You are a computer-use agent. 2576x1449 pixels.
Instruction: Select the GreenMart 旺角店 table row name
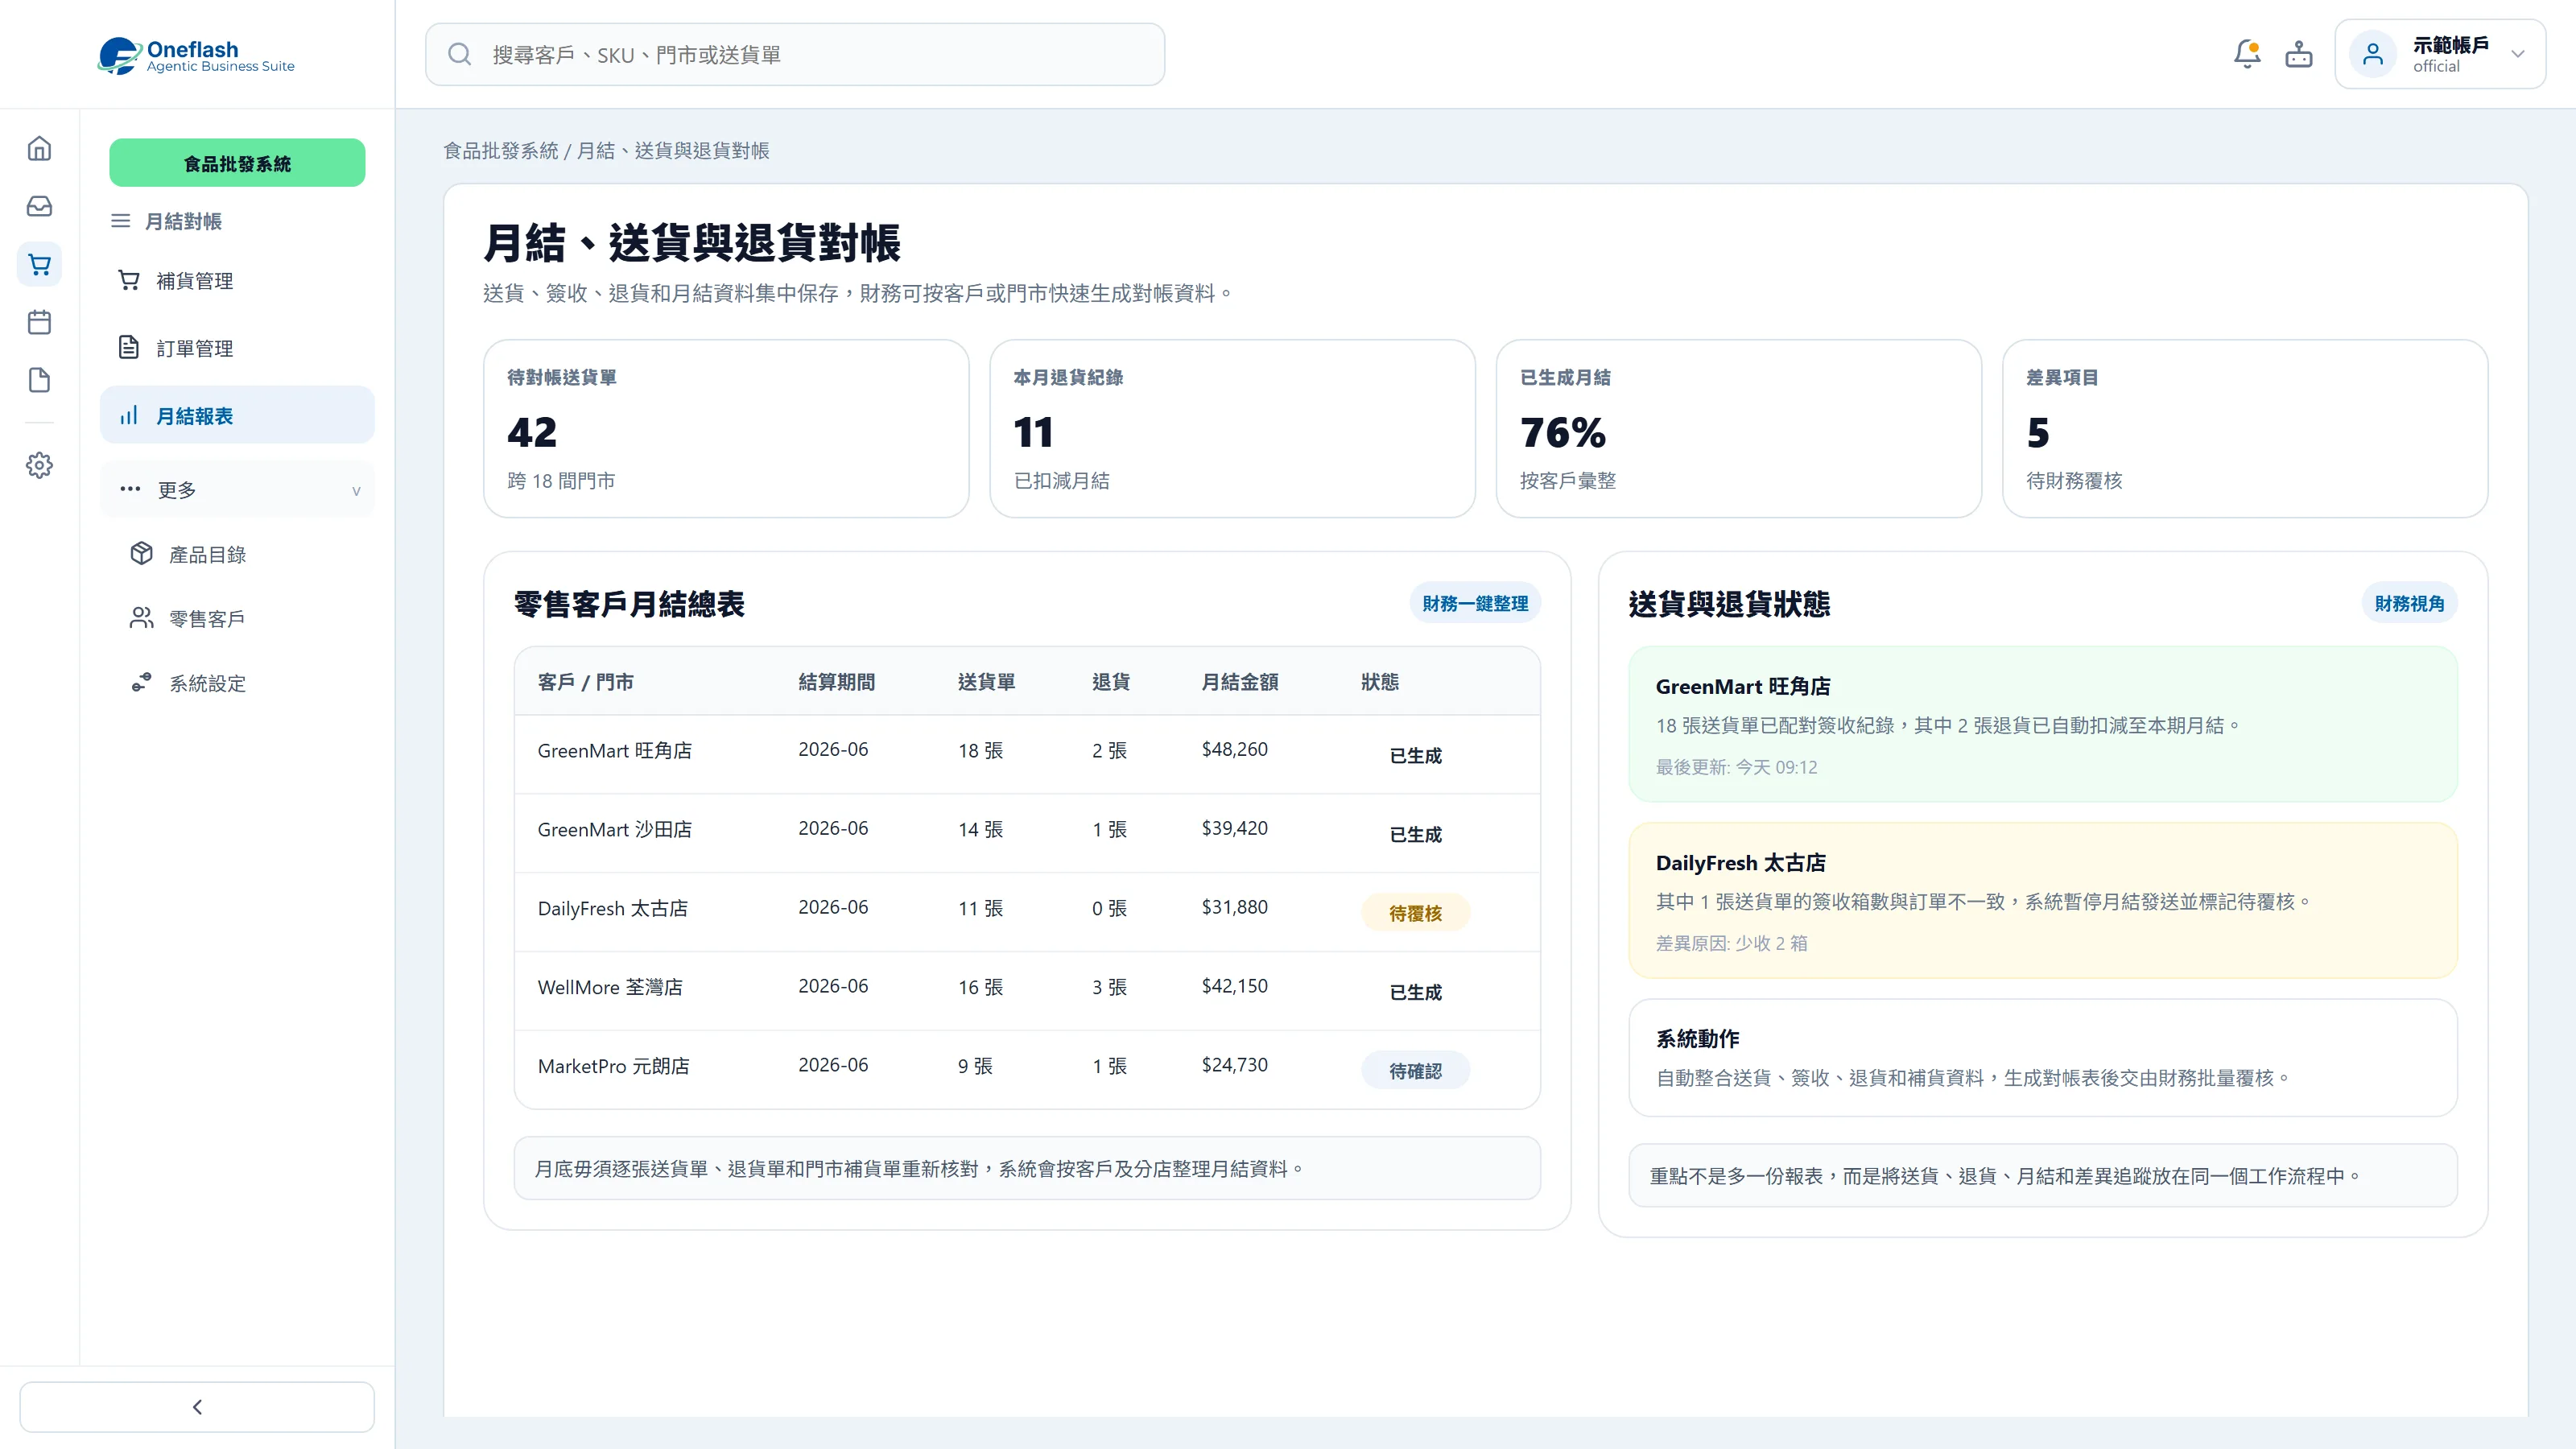[614, 750]
